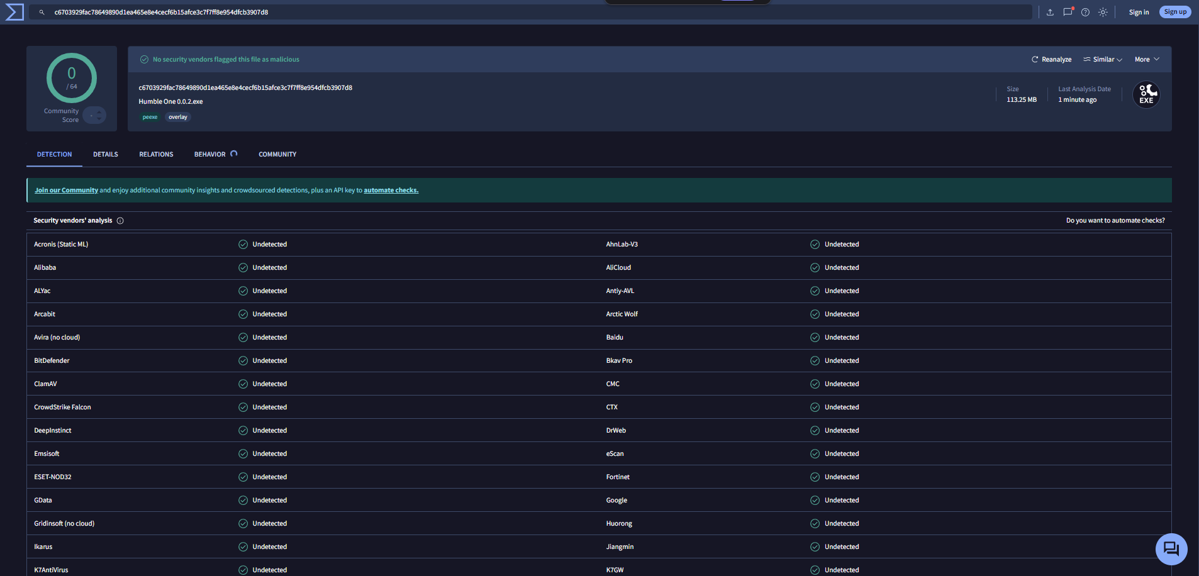Switch to the BEHAVIOR tab
1199x576 pixels.
click(210, 155)
